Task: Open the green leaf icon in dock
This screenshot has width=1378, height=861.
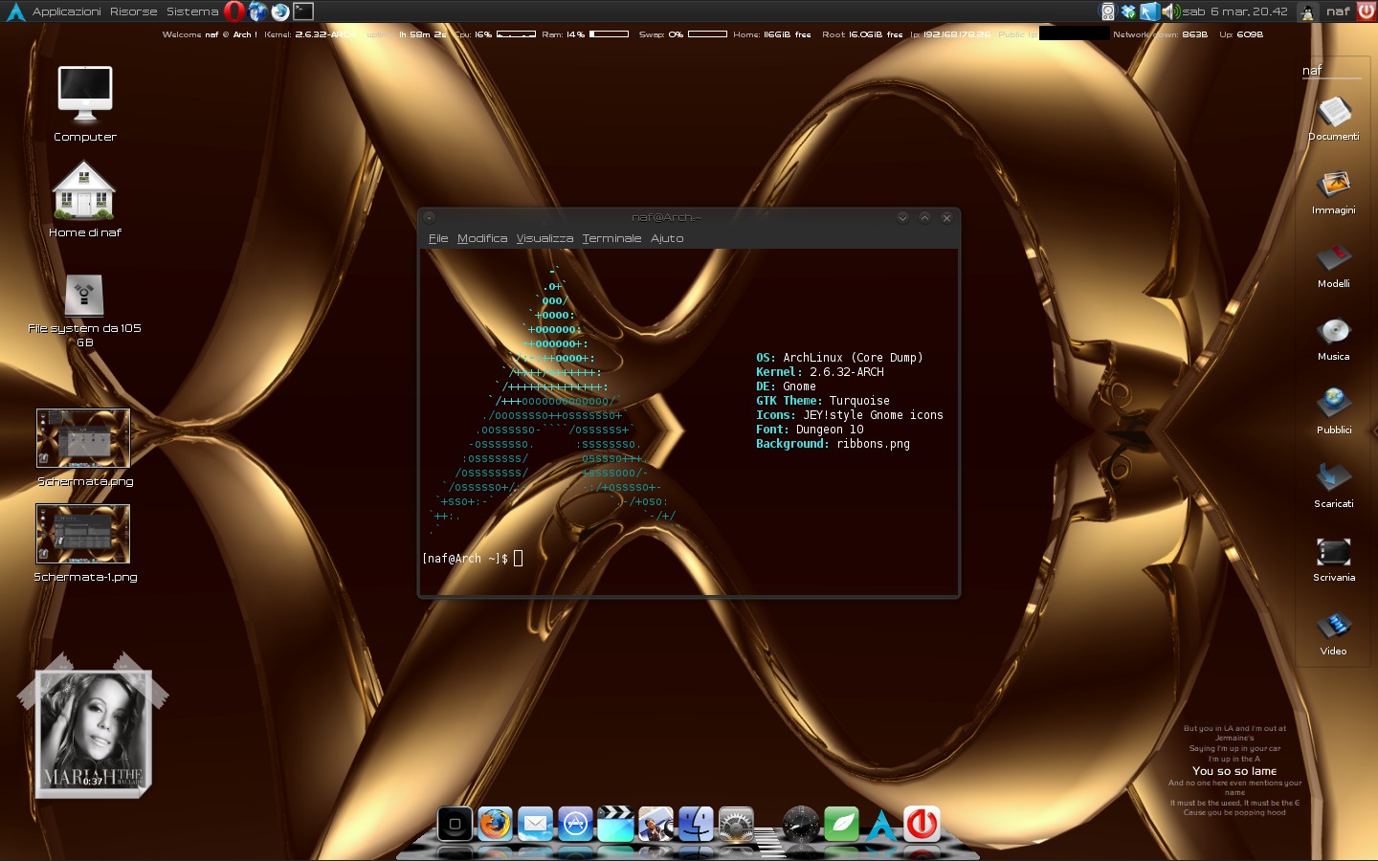Action: pos(841,824)
